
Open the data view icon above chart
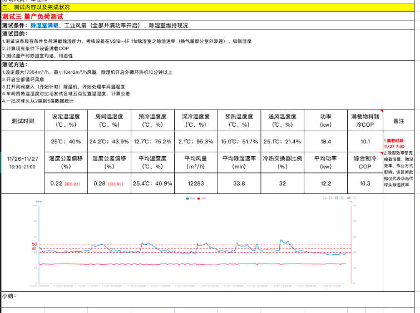point(337,197)
